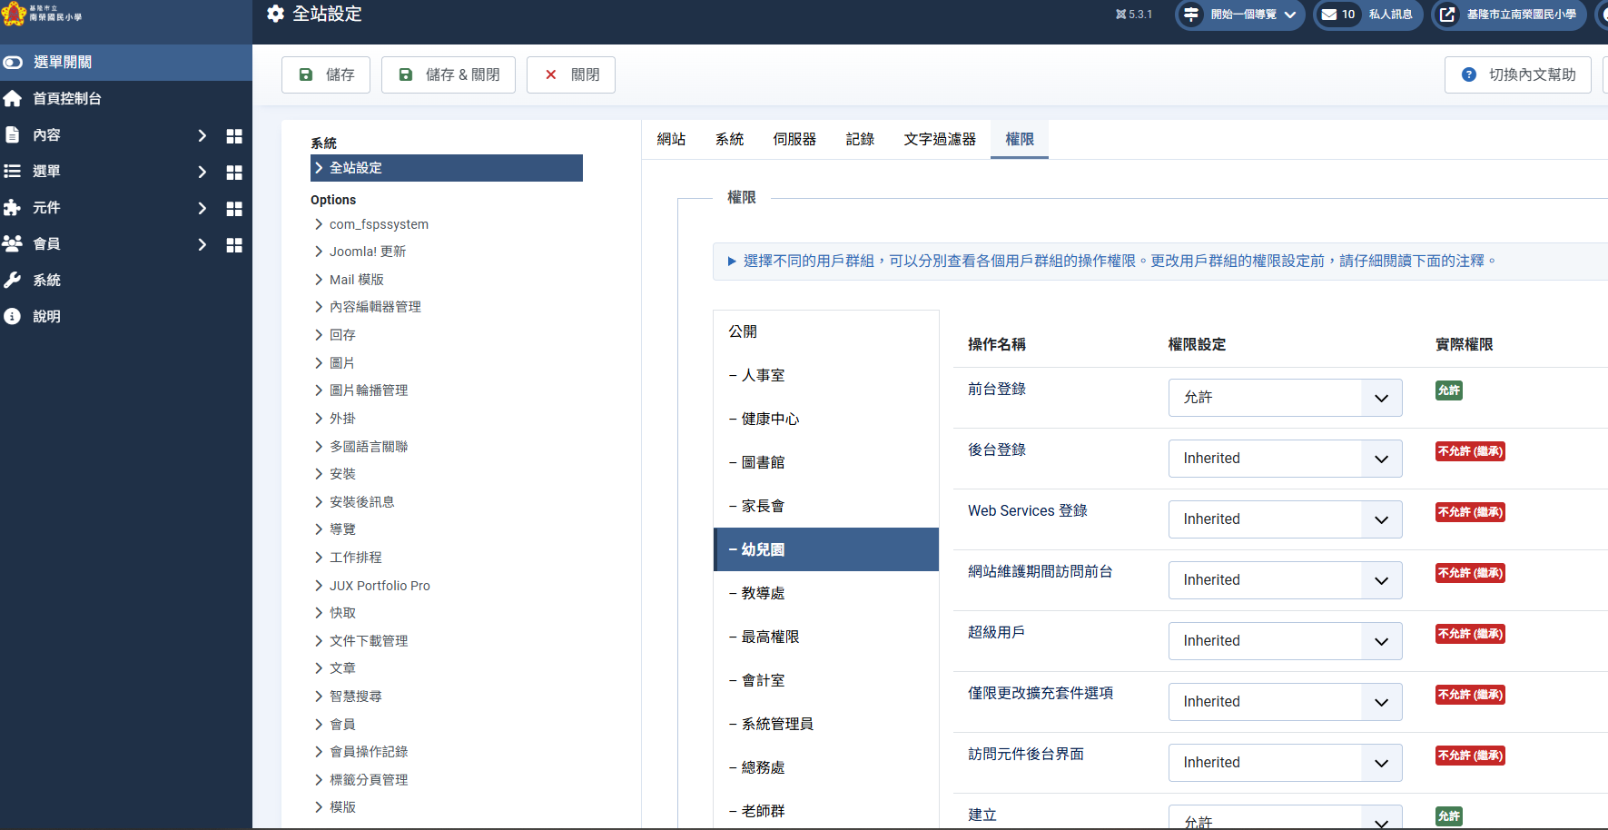Open 首頁控制台 home icon
Screen dimensions: 1608x830
13,98
